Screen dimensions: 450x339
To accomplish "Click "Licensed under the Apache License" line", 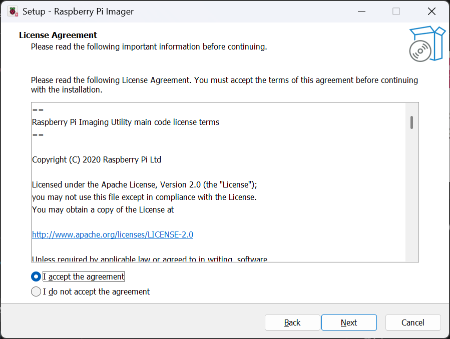I will click(x=145, y=184).
